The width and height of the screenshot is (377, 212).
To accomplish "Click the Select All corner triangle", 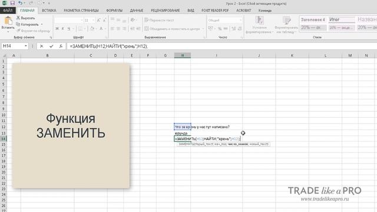I will 4,55.
